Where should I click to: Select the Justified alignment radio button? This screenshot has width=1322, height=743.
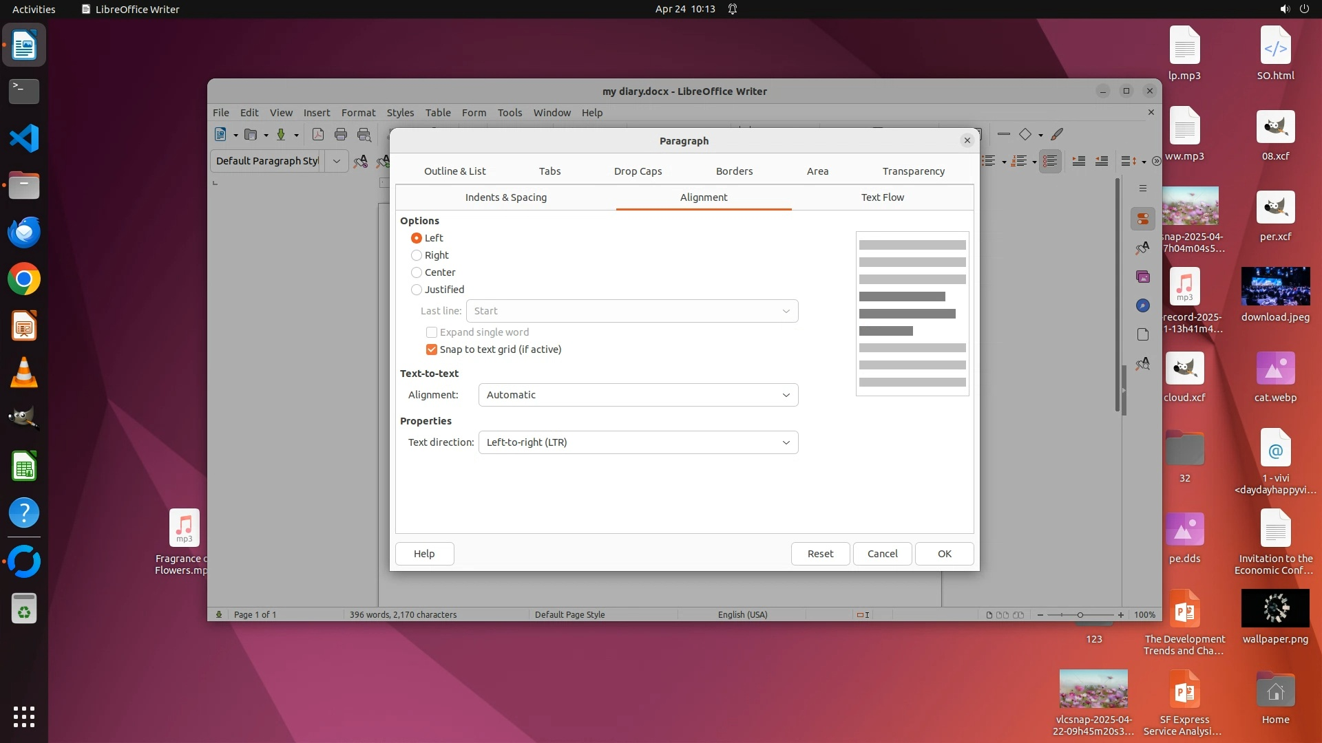pyautogui.click(x=417, y=290)
